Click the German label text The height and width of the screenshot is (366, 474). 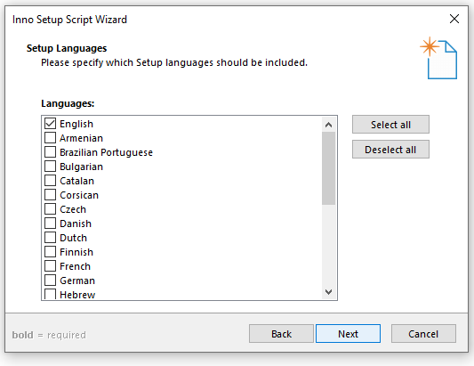coord(77,281)
